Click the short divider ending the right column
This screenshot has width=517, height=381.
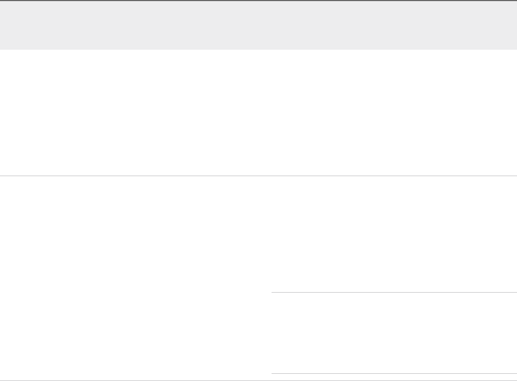point(393,374)
